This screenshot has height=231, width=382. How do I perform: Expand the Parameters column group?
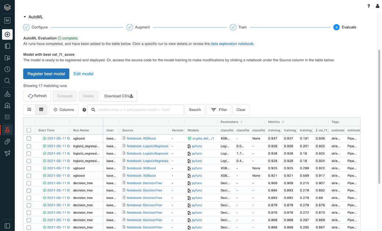[241, 122]
